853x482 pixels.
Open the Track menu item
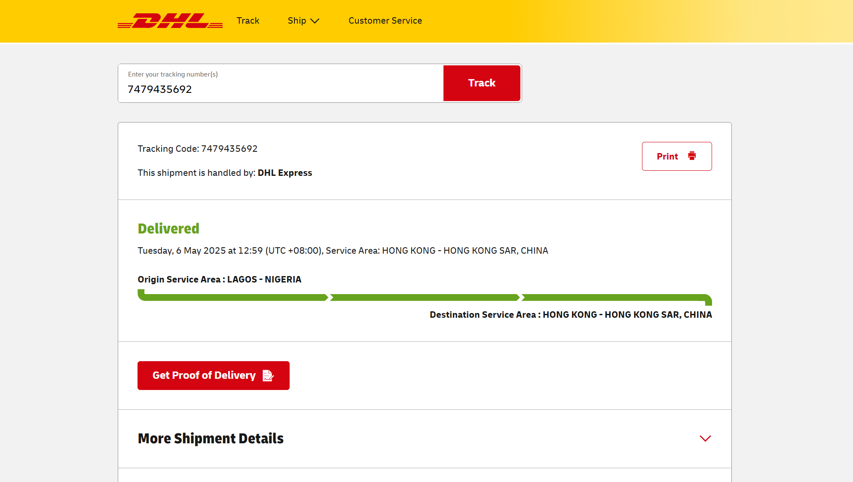[x=248, y=21]
